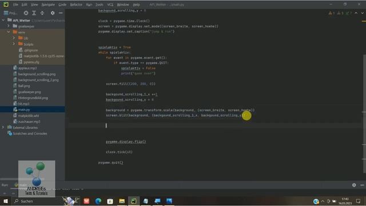Image resolution: width=366 pixels, height=206 pixels.
Task: Open the Tools menu
Action: click(99, 5)
